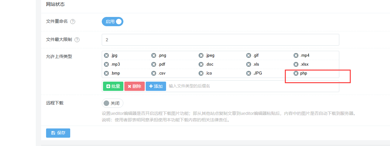Show help tooltip for 文件最大限制
Screen dimensions: 390x146
(77, 40)
